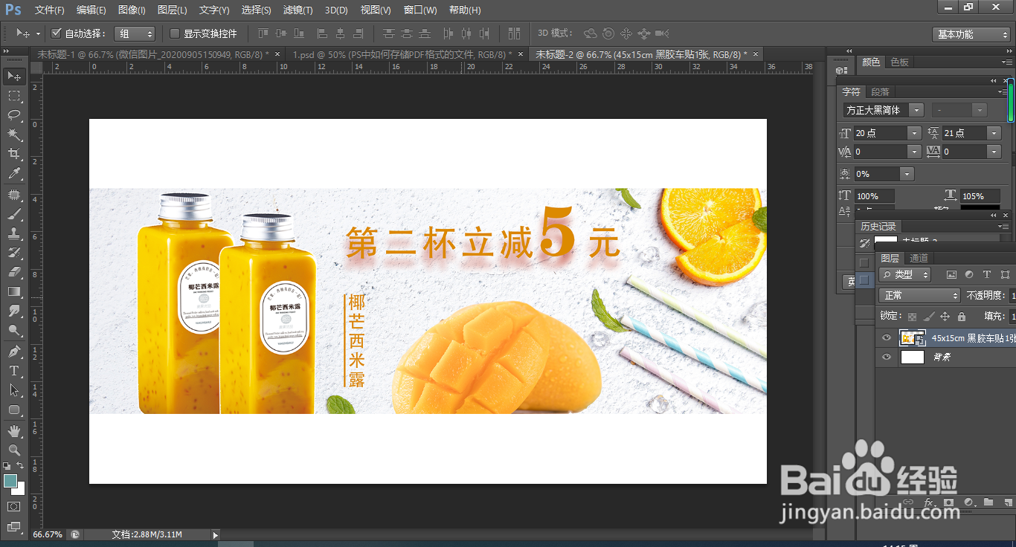Disable the 自动选择 checkbox
1016x547 pixels.
point(57,33)
